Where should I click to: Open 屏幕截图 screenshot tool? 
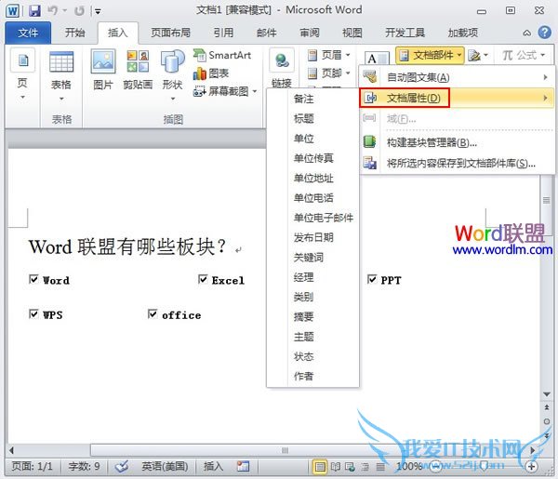click(221, 91)
